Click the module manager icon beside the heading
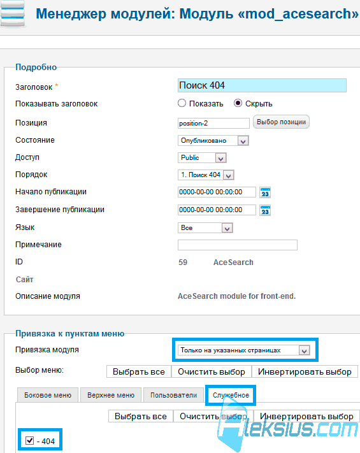This screenshot has height=453, width=360. (x=12, y=13)
